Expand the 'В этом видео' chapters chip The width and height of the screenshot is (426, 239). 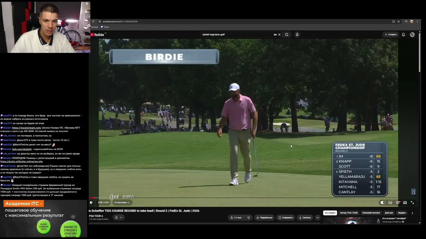click(x=121, y=202)
